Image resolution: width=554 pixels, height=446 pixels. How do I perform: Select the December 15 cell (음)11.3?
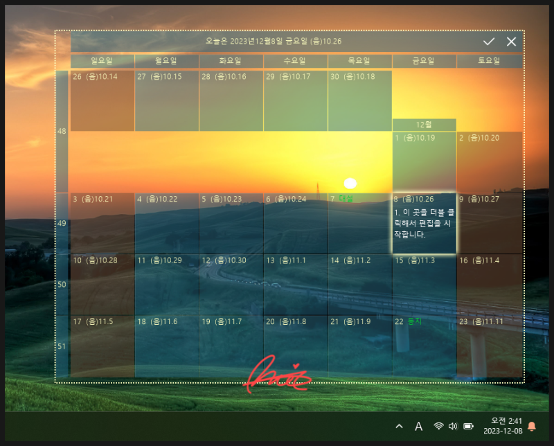(x=424, y=285)
